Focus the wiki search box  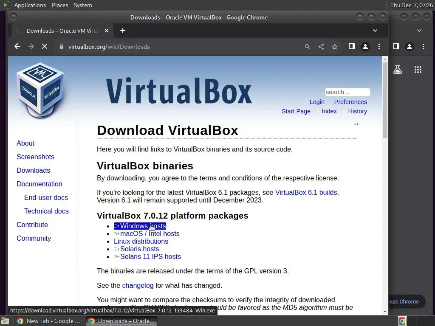click(347, 92)
